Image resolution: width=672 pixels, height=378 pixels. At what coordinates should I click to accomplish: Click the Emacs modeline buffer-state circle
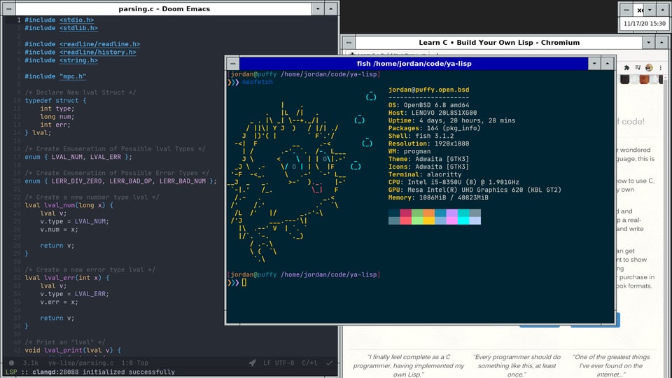click(12, 363)
